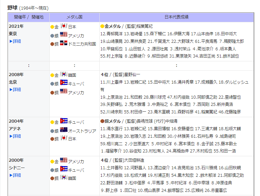The width and height of the screenshot is (260, 196).
Task: Click roster line starting 11.清水直行
Action: (x=171, y=129)
